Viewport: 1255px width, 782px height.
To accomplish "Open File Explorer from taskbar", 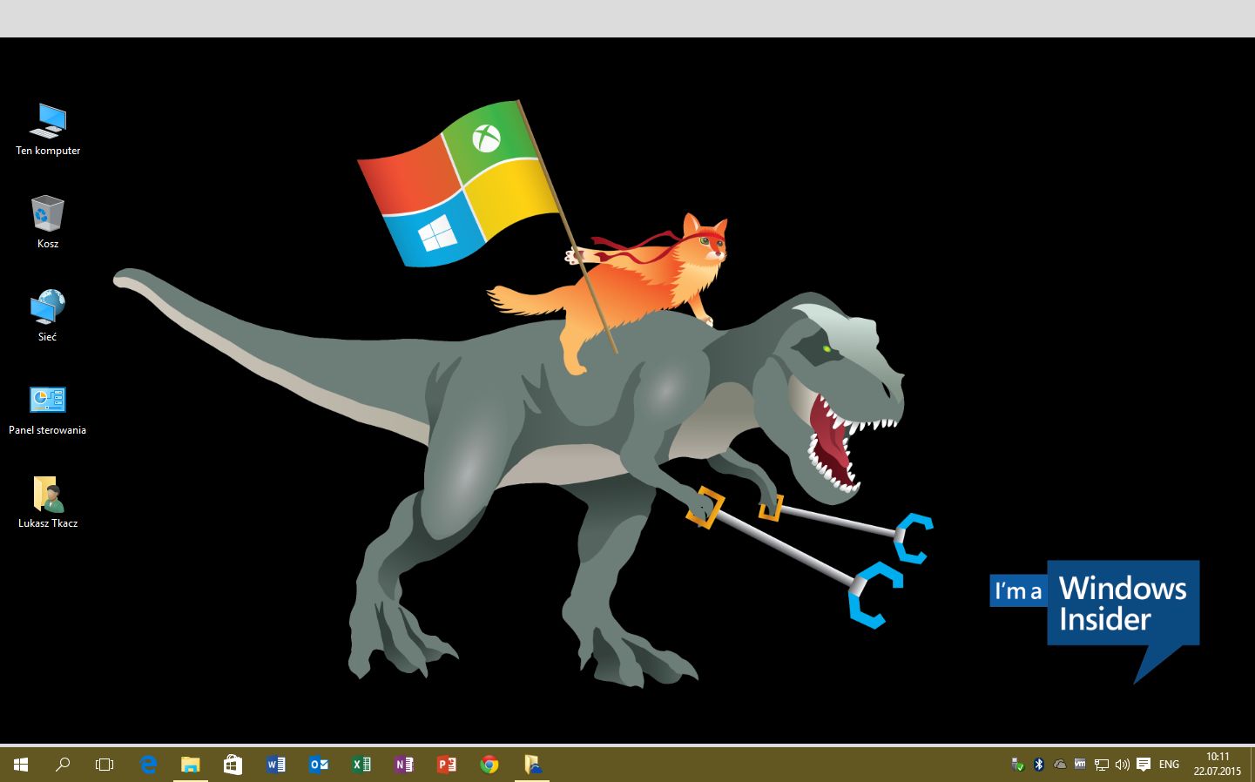I will pyautogui.click(x=191, y=765).
